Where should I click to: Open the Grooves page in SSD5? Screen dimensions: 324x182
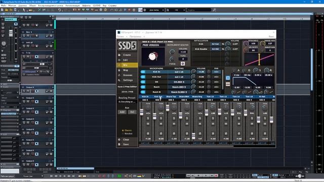[128, 75]
